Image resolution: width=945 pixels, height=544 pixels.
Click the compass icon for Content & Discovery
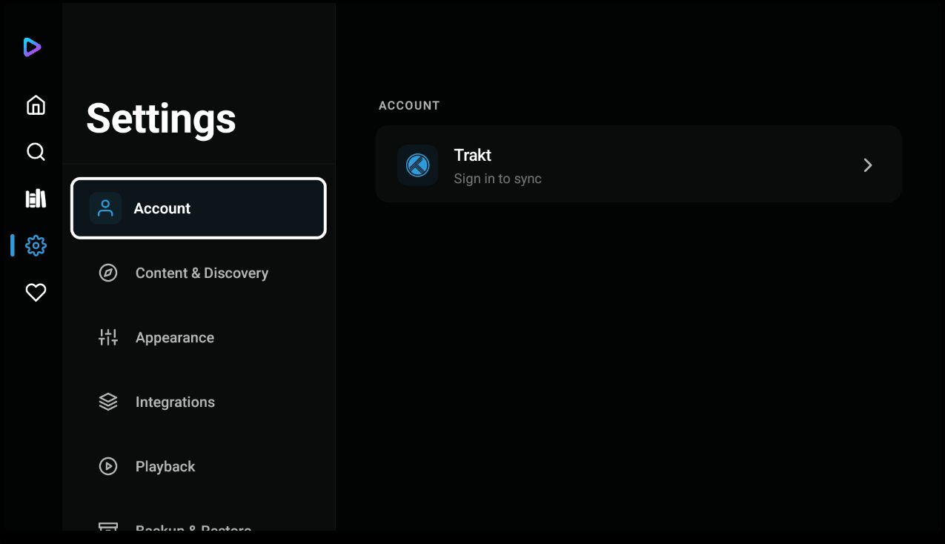point(108,273)
